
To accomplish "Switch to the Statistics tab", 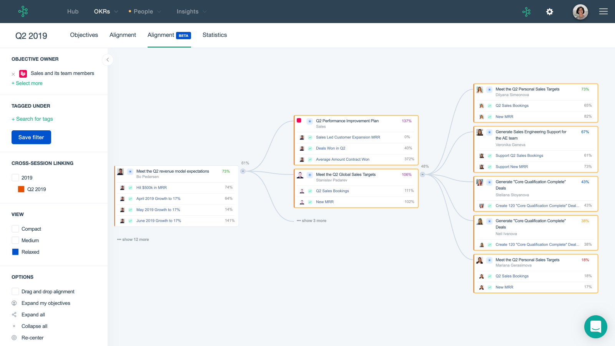I will coord(214,35).
